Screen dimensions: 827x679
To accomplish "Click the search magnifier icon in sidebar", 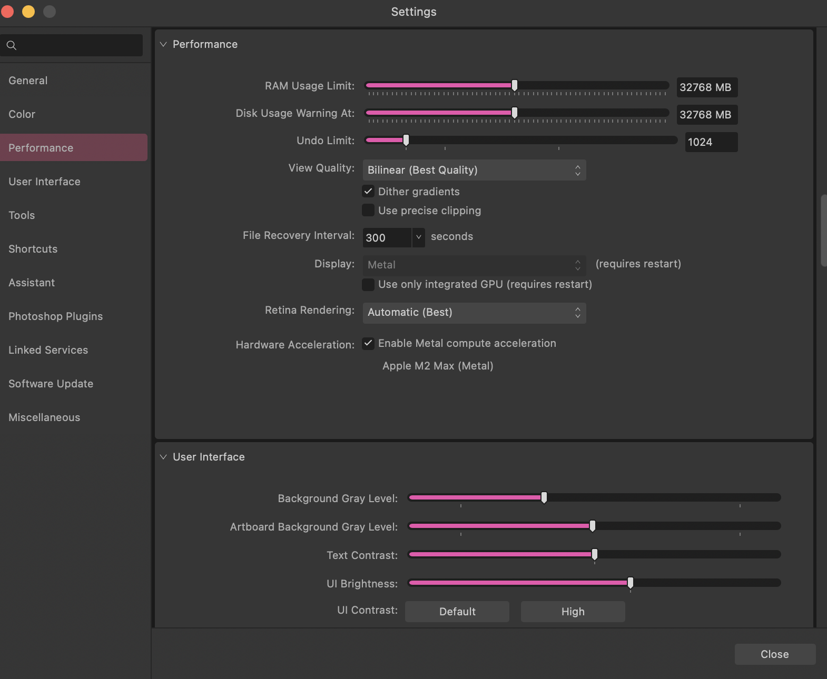I will (12, 46).
